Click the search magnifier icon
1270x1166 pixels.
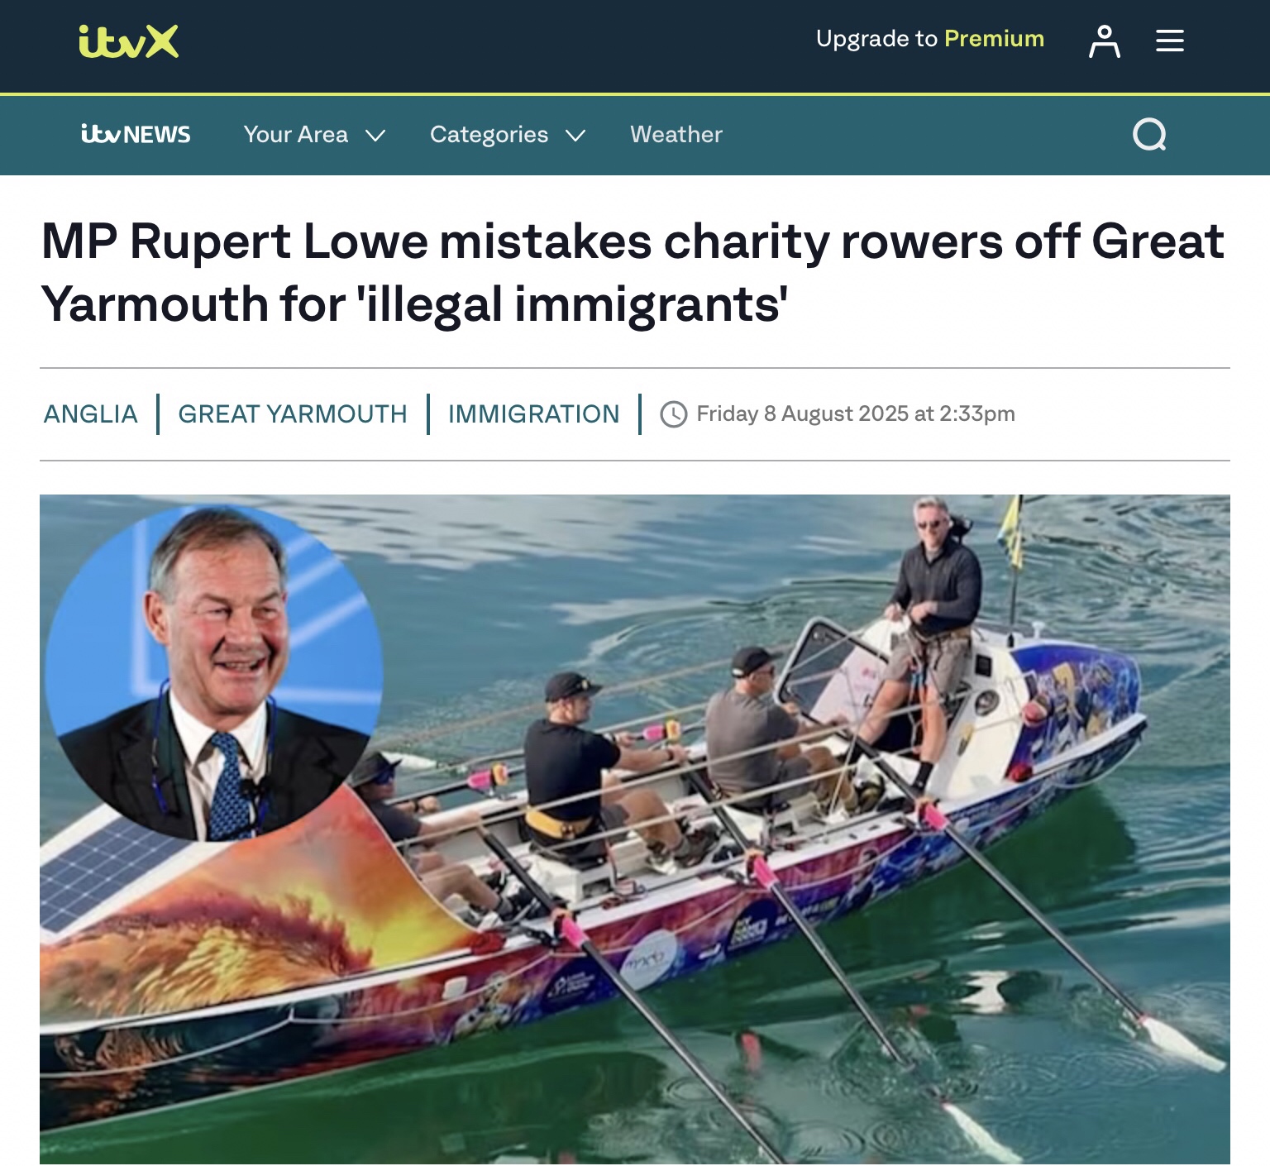[1149, 134]
